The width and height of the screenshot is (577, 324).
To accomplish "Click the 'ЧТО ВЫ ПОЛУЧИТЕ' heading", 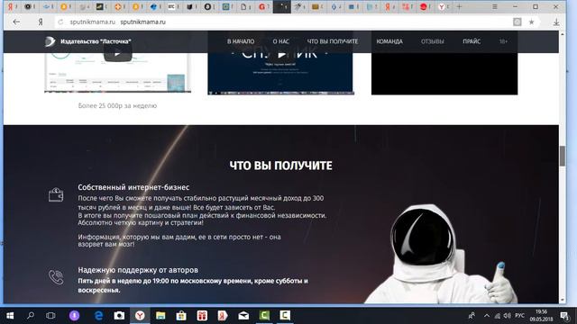I will [280, 166].
